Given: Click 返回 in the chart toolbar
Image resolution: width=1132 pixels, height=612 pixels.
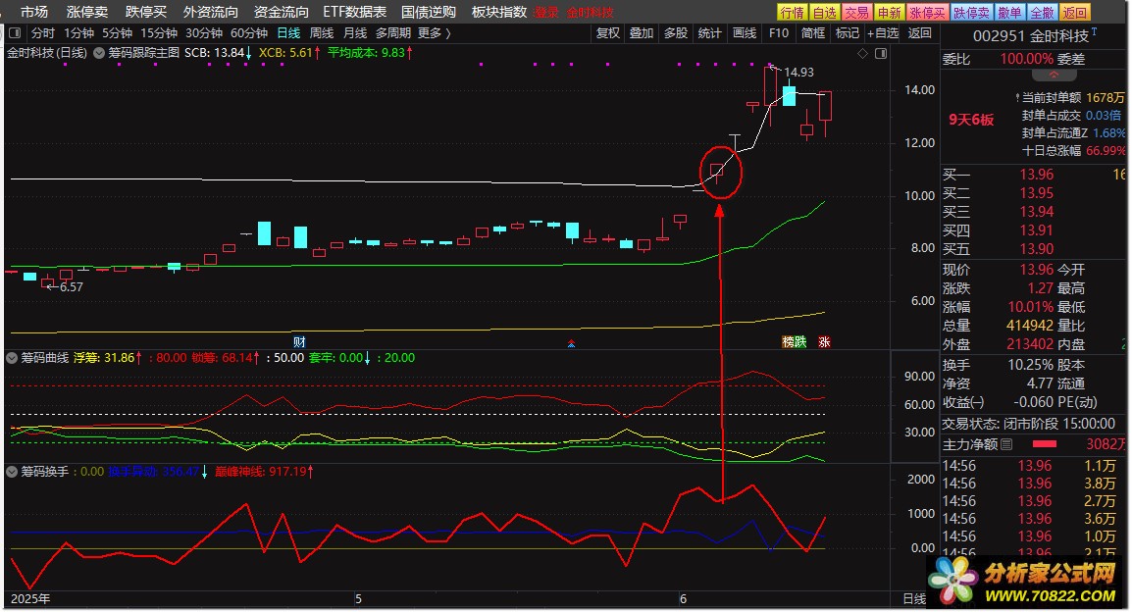Looking at the screenshot, I should coord(920,33).
